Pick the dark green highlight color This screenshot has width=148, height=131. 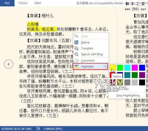[x=135, y=75]
